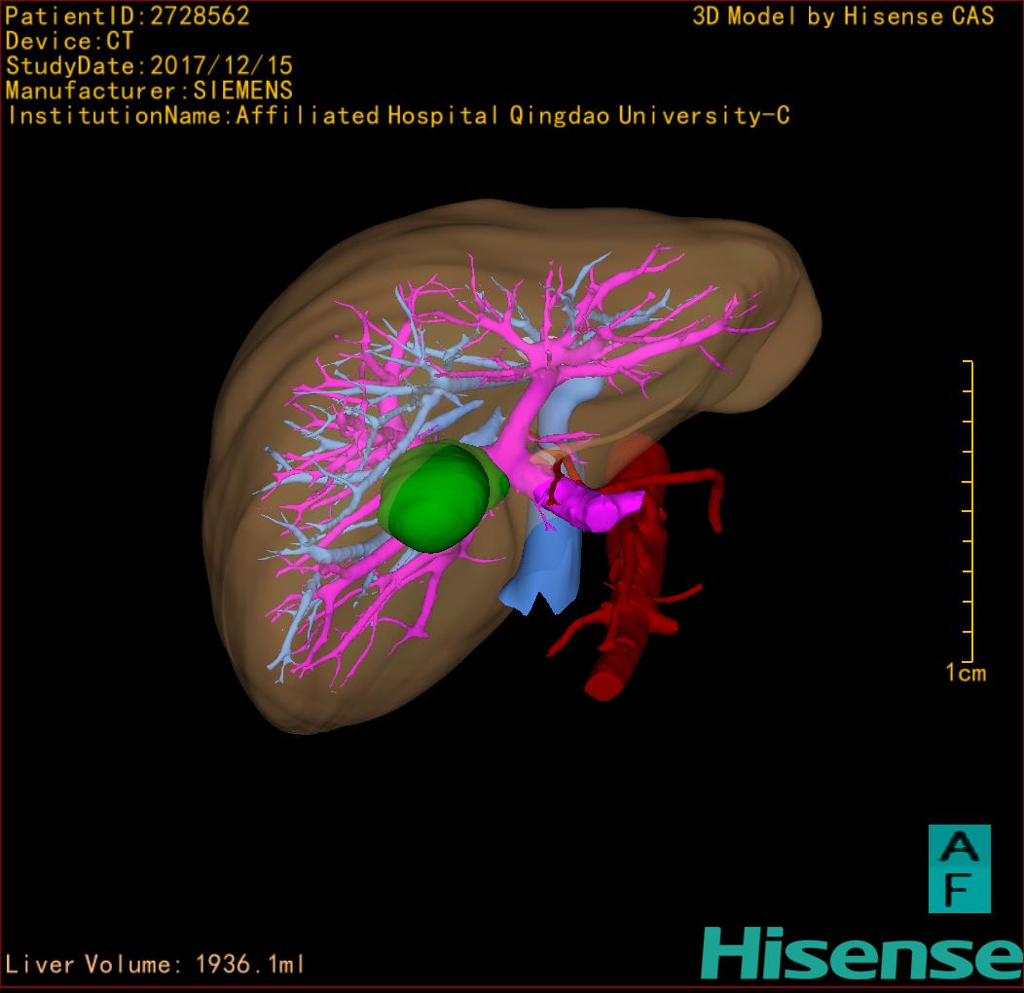Click the Device:CT label
Screen dimensions: 1024x993
coord(69,41)
